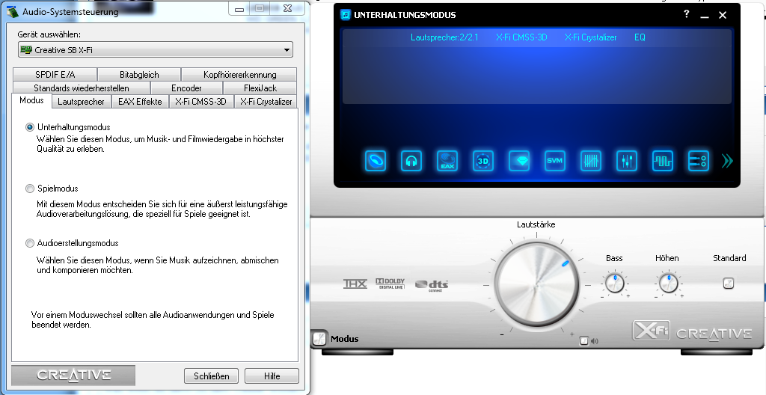Viewport: 766px width, 395px height.
Task: Switch to the FlexiJack tab
Action: [260, 88]
